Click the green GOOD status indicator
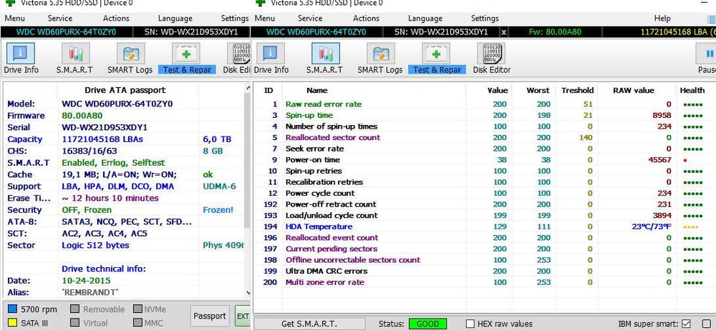The width and height of the screenshot is (716, 330). click(x=428, y=324)
